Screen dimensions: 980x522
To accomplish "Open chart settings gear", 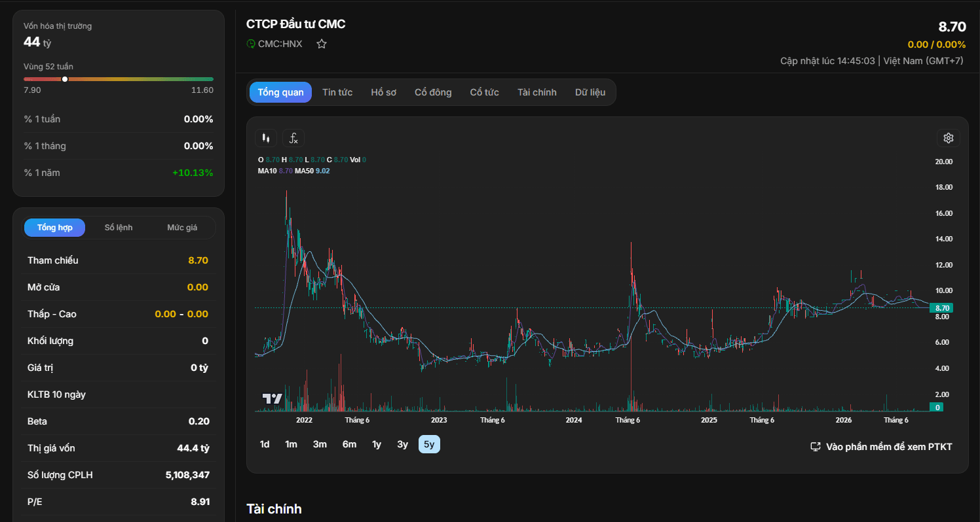I will (x=948, y=138).
